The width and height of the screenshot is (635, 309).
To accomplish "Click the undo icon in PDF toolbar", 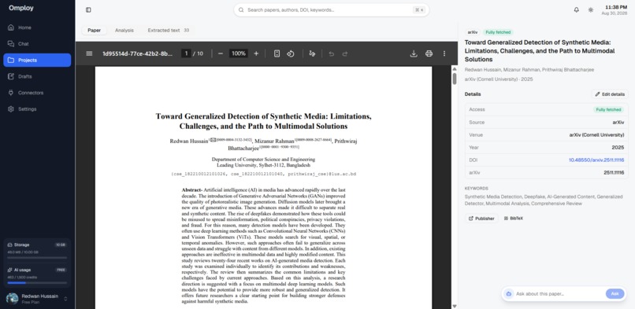I will [x=331, y=53].
